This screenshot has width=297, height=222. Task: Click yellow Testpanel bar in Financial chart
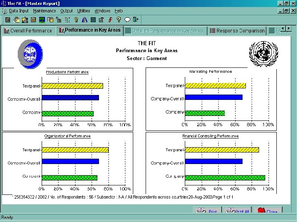click(222, 150)
